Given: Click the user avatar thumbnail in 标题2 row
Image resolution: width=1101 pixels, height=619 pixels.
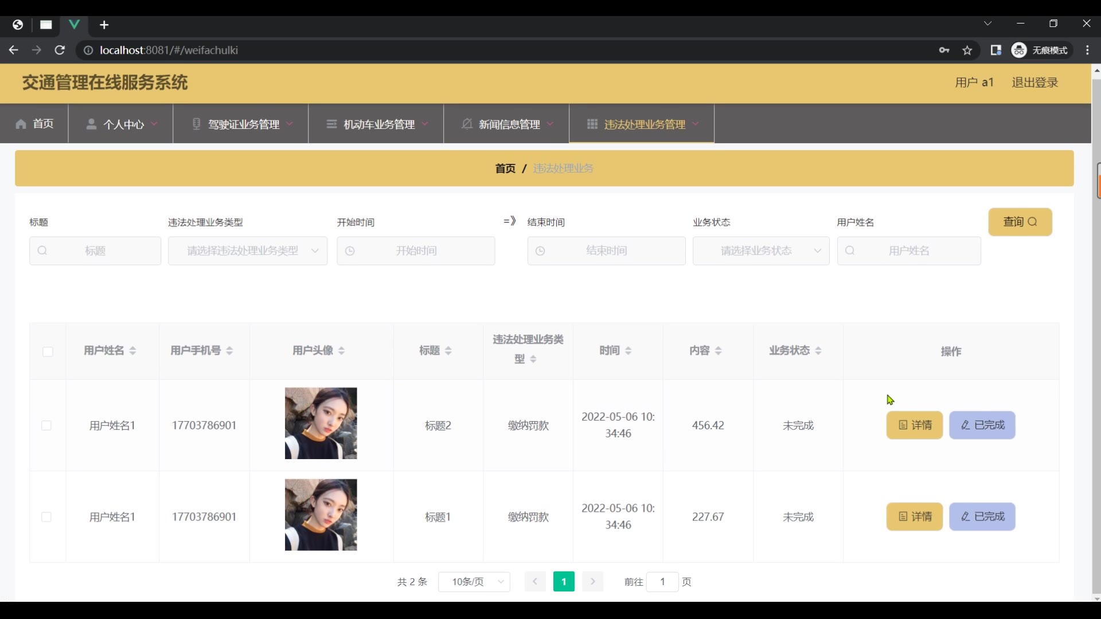Looking at the screenshot, I should pyautogui.click(x=321, y=424).
